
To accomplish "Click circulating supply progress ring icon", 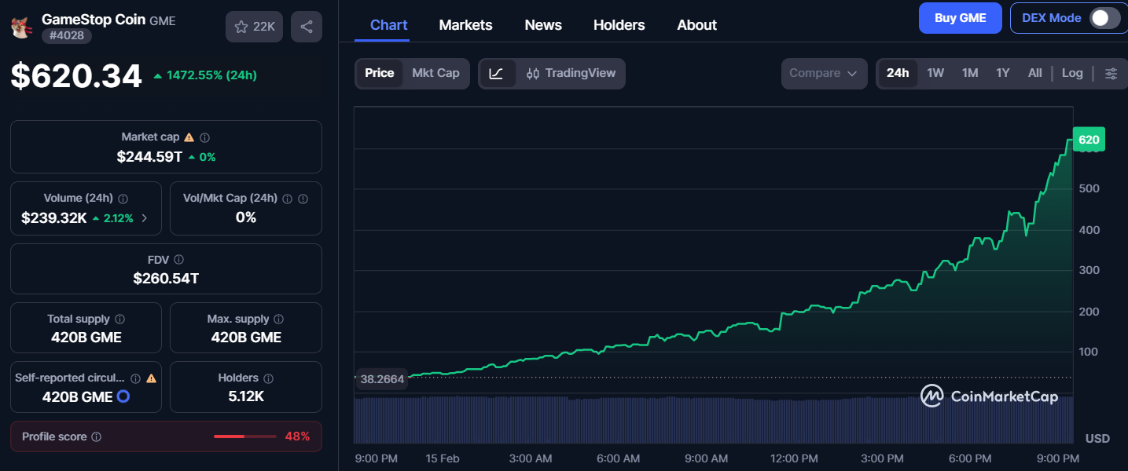I will 123,396.
